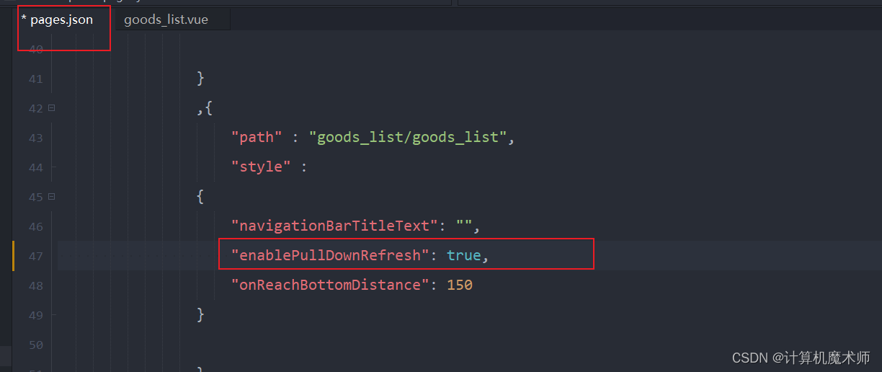The width and height of the screenshot is (882, 372).
Task: Click line number 48 in the gutter
Action: [36, 285]
